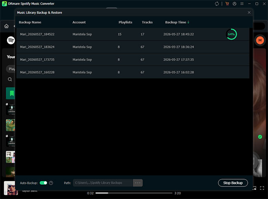Viewport: 268px width, 199px height.
Task: Click backup time 2026-05-27 16:02:28
Action: click(x=179, y=72)
